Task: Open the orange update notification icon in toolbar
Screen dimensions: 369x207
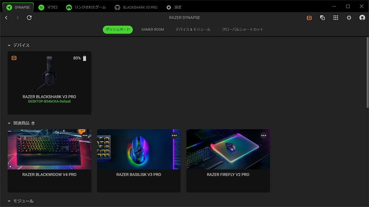Action: click(x=309, y=18)
